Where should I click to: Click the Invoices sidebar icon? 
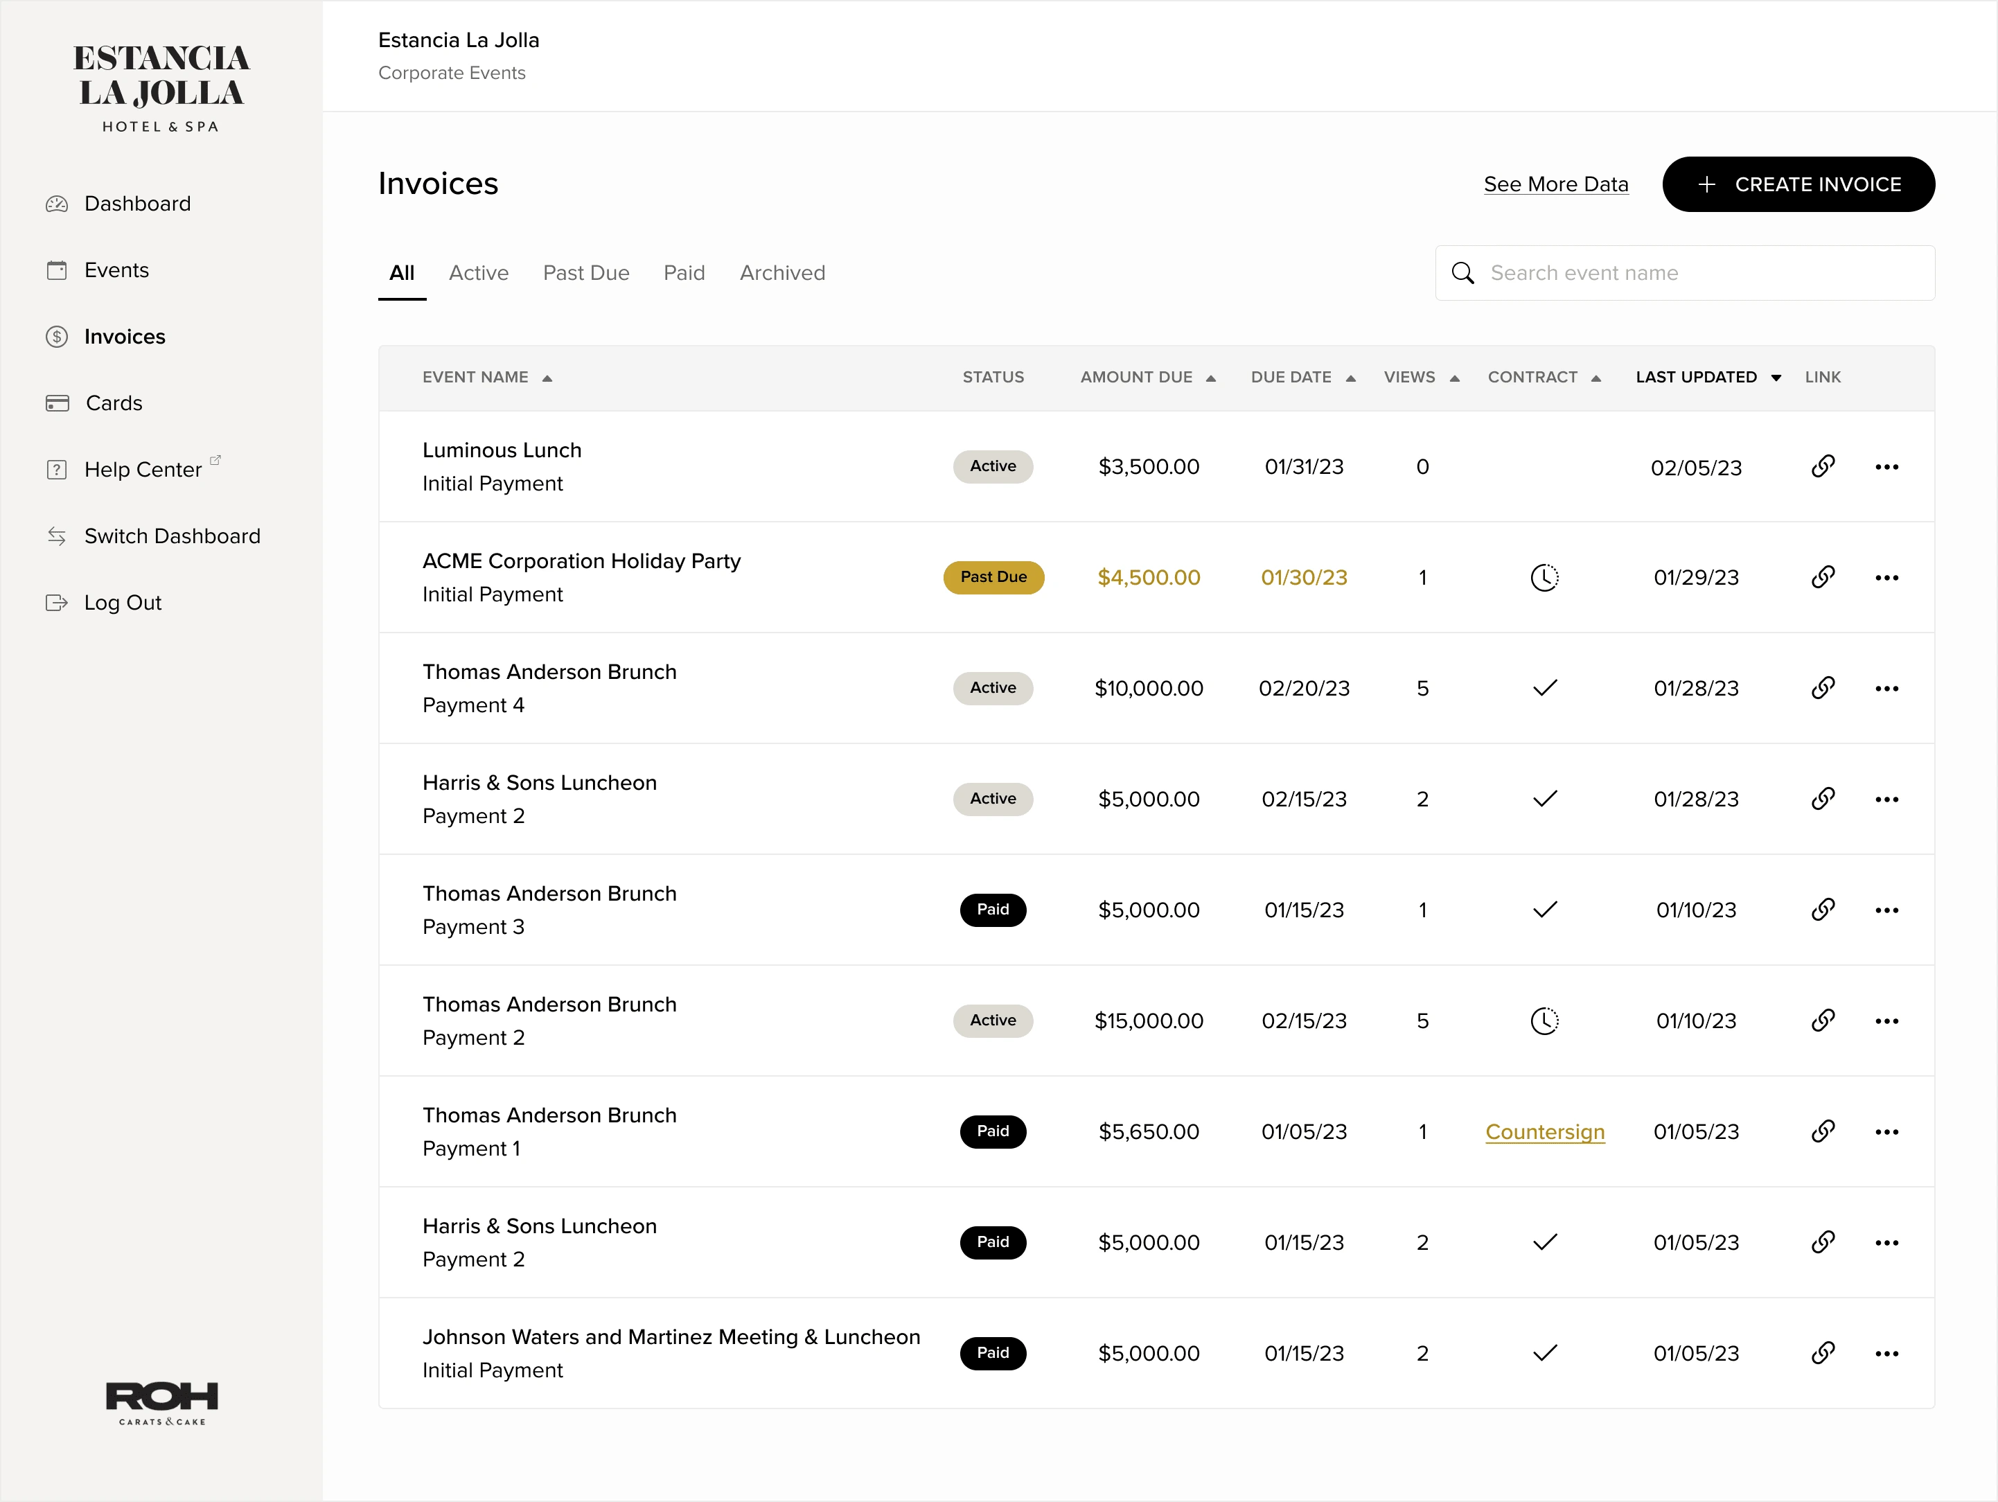pos(55,336)
